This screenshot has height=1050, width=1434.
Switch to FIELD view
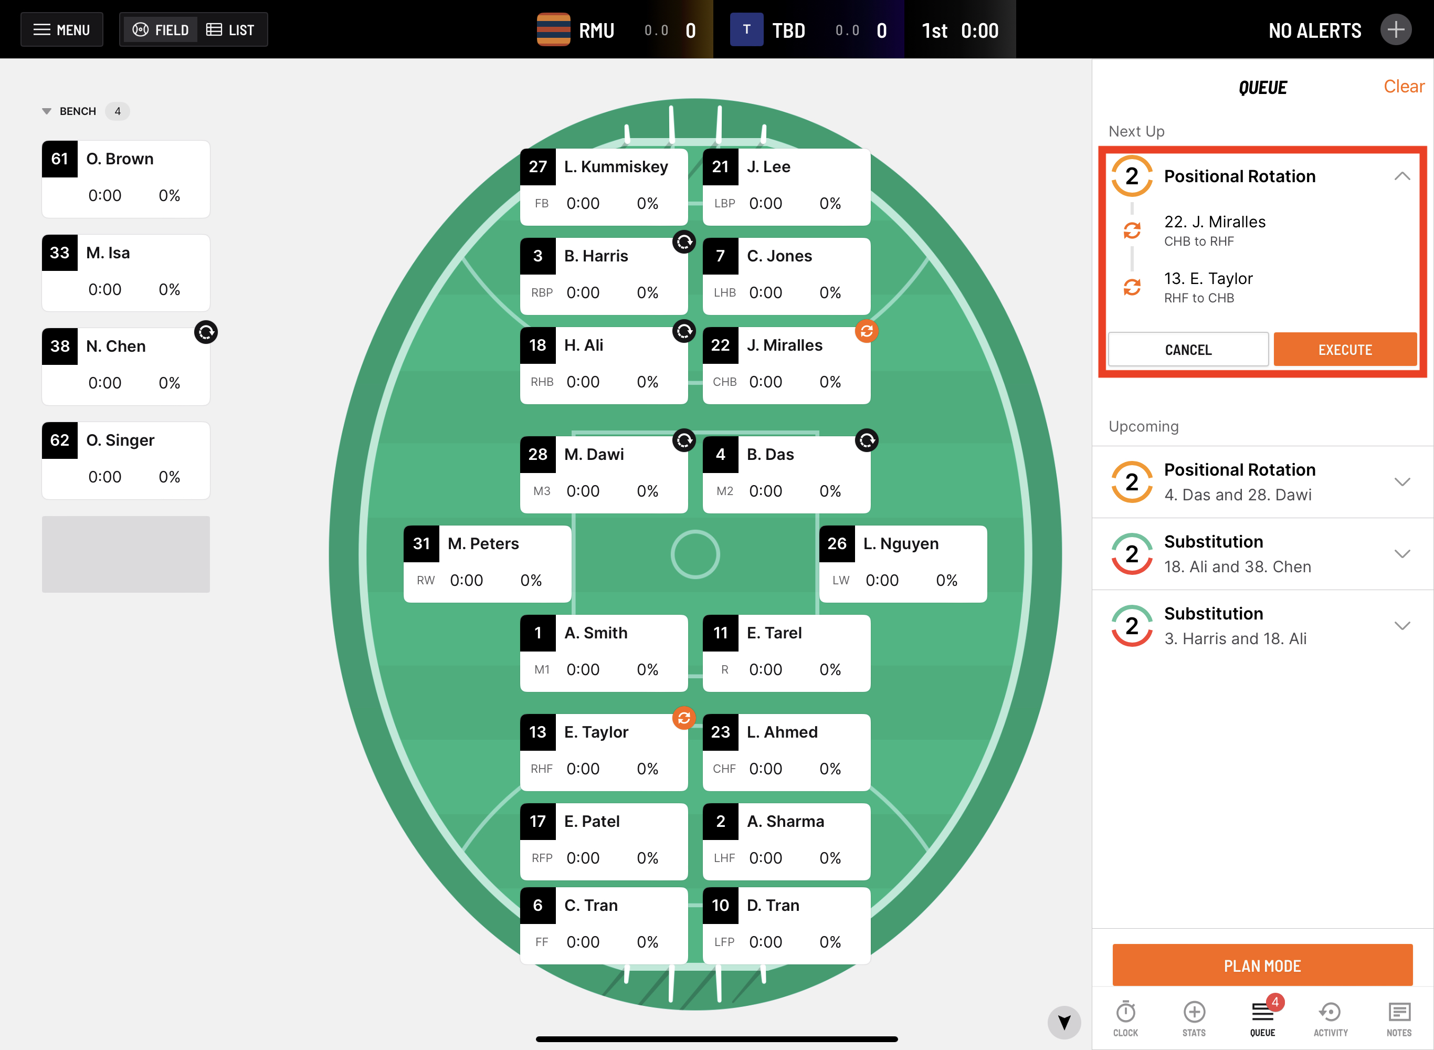click(160, 30)
